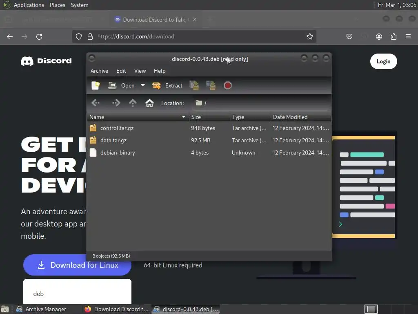Click the Unknown type cell
The height and width of the screenshot is (314, 418).
[x=243, y=153]
